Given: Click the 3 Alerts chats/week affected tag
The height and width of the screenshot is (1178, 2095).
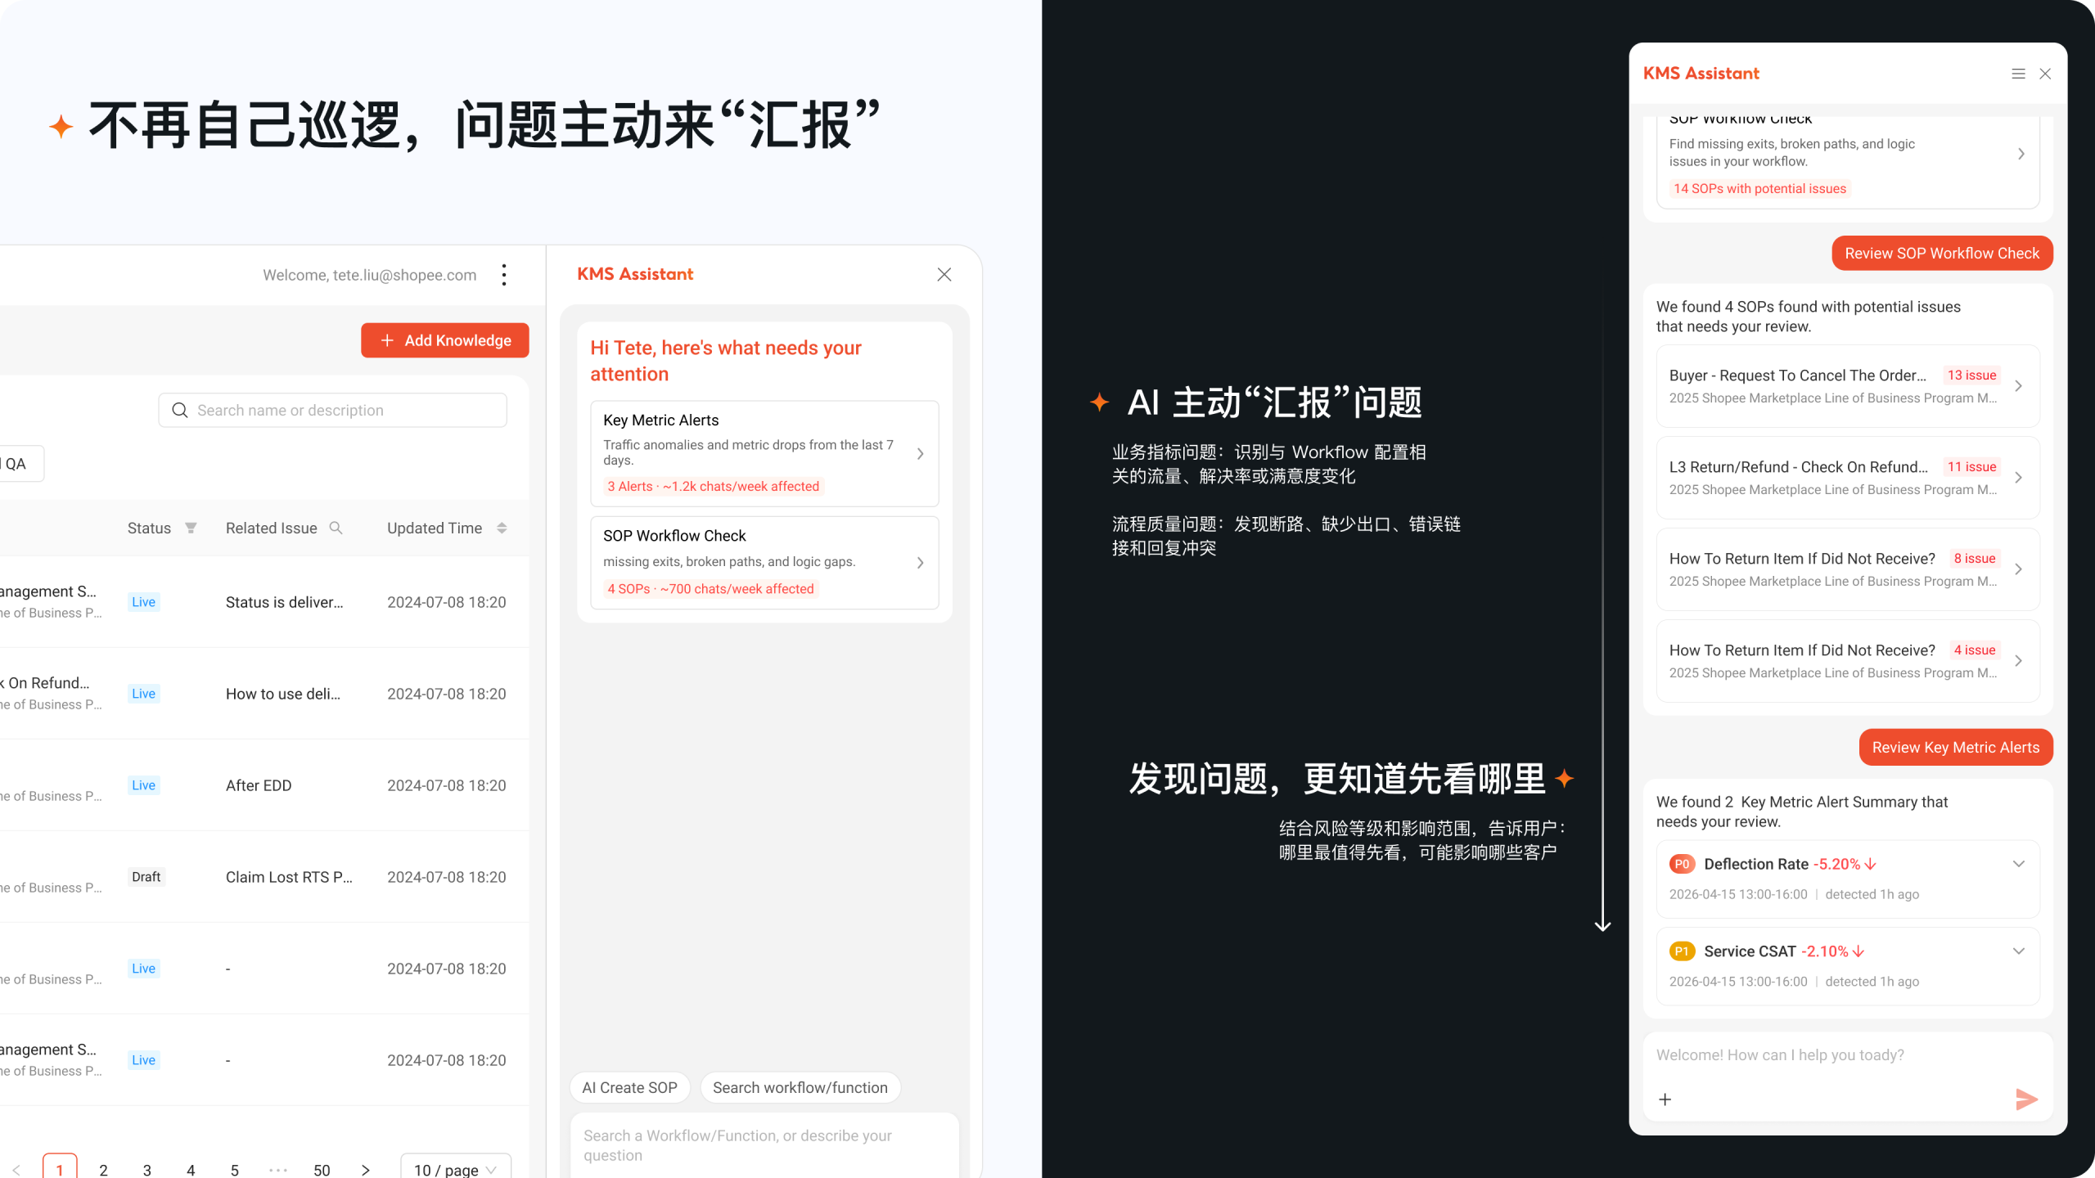Looking at the screenshot, I should (x=713, y=486).
